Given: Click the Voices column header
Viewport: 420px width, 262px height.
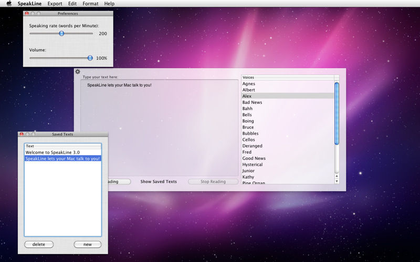Looking at the screenshot, I should tap(288, 77).
